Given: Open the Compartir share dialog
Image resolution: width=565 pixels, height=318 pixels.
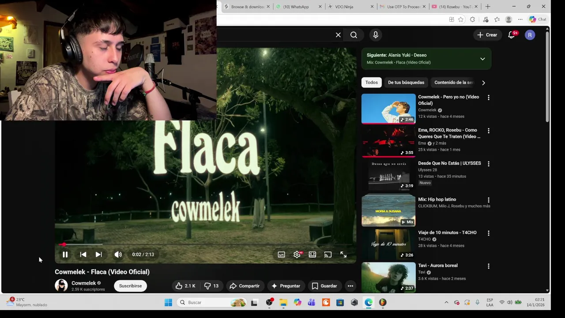Looking at the screenshot, I should pos(245,286).
